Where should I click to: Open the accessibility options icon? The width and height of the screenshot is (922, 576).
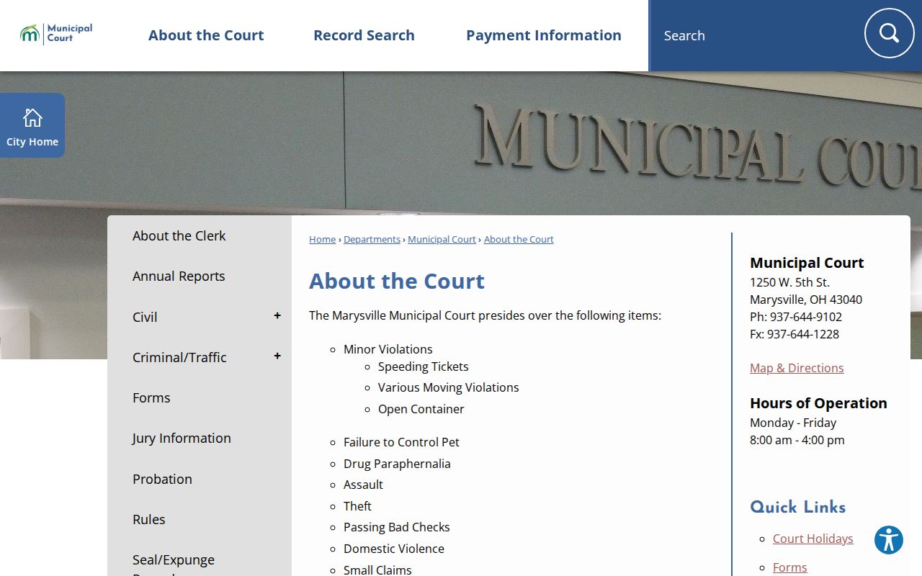point(889,540)
